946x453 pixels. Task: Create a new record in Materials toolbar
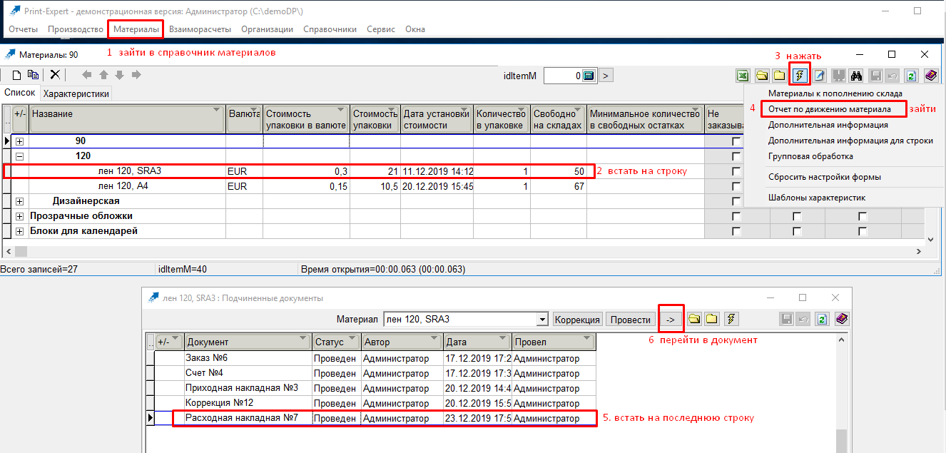coord(16,75)
